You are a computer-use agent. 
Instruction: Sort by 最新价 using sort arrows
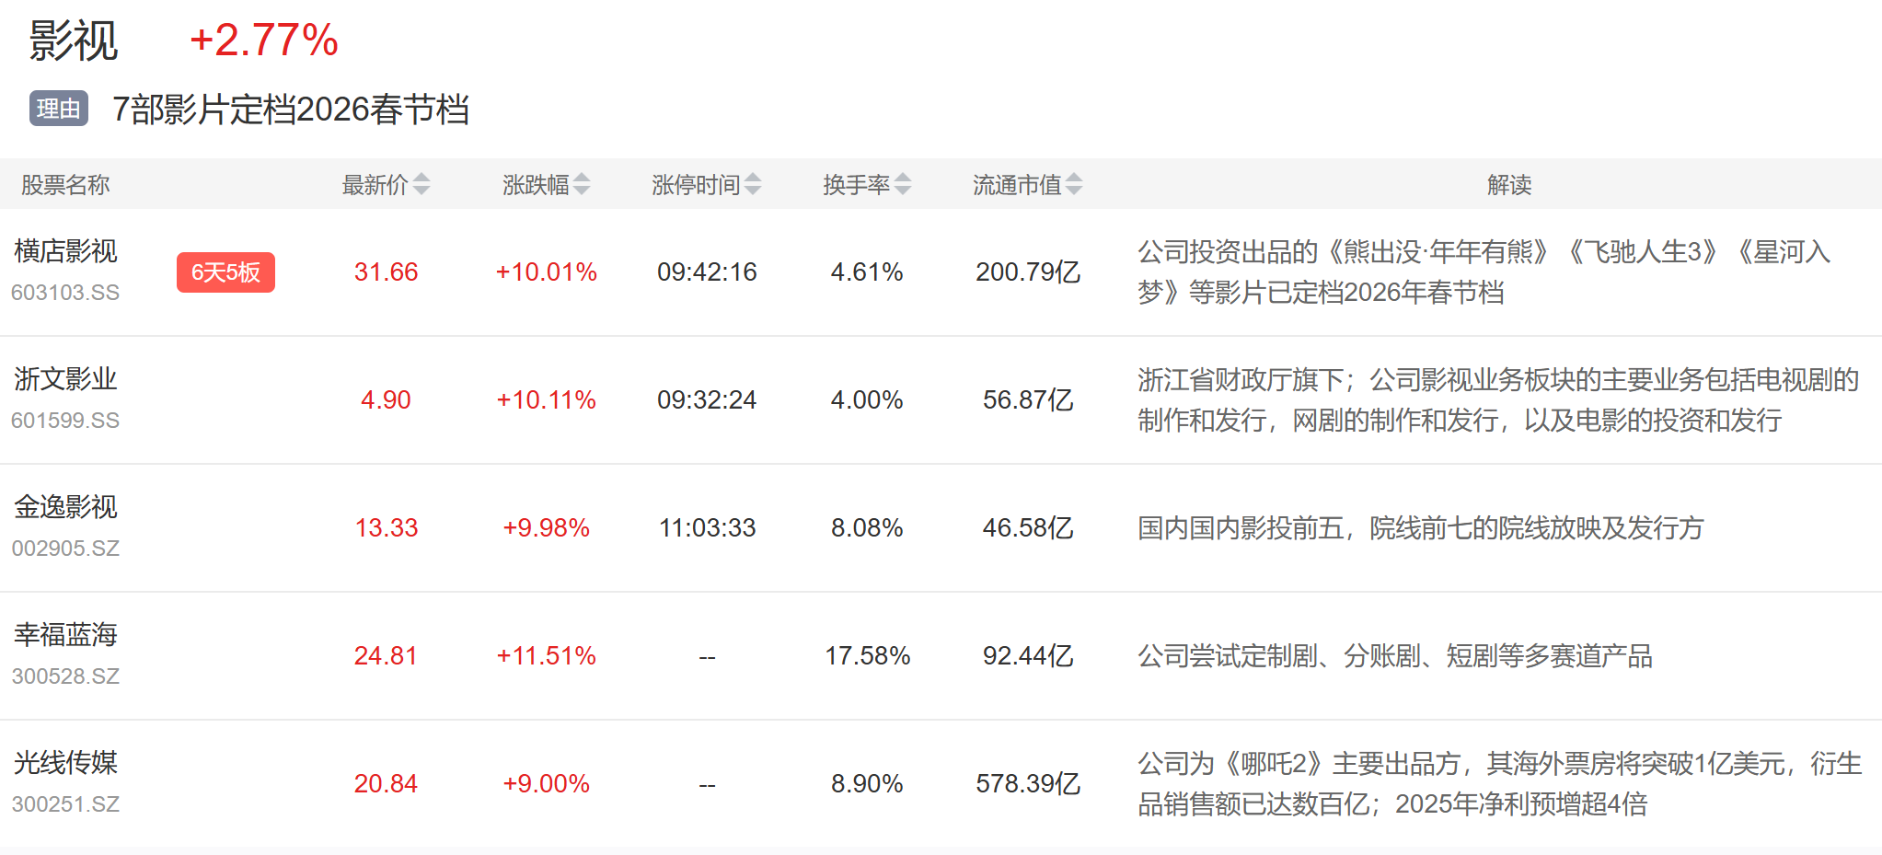[x=421, y=185]
